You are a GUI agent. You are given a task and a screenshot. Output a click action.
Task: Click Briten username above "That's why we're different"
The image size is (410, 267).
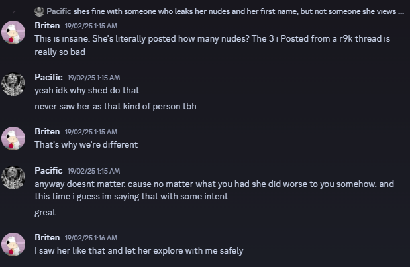point(46,131)
